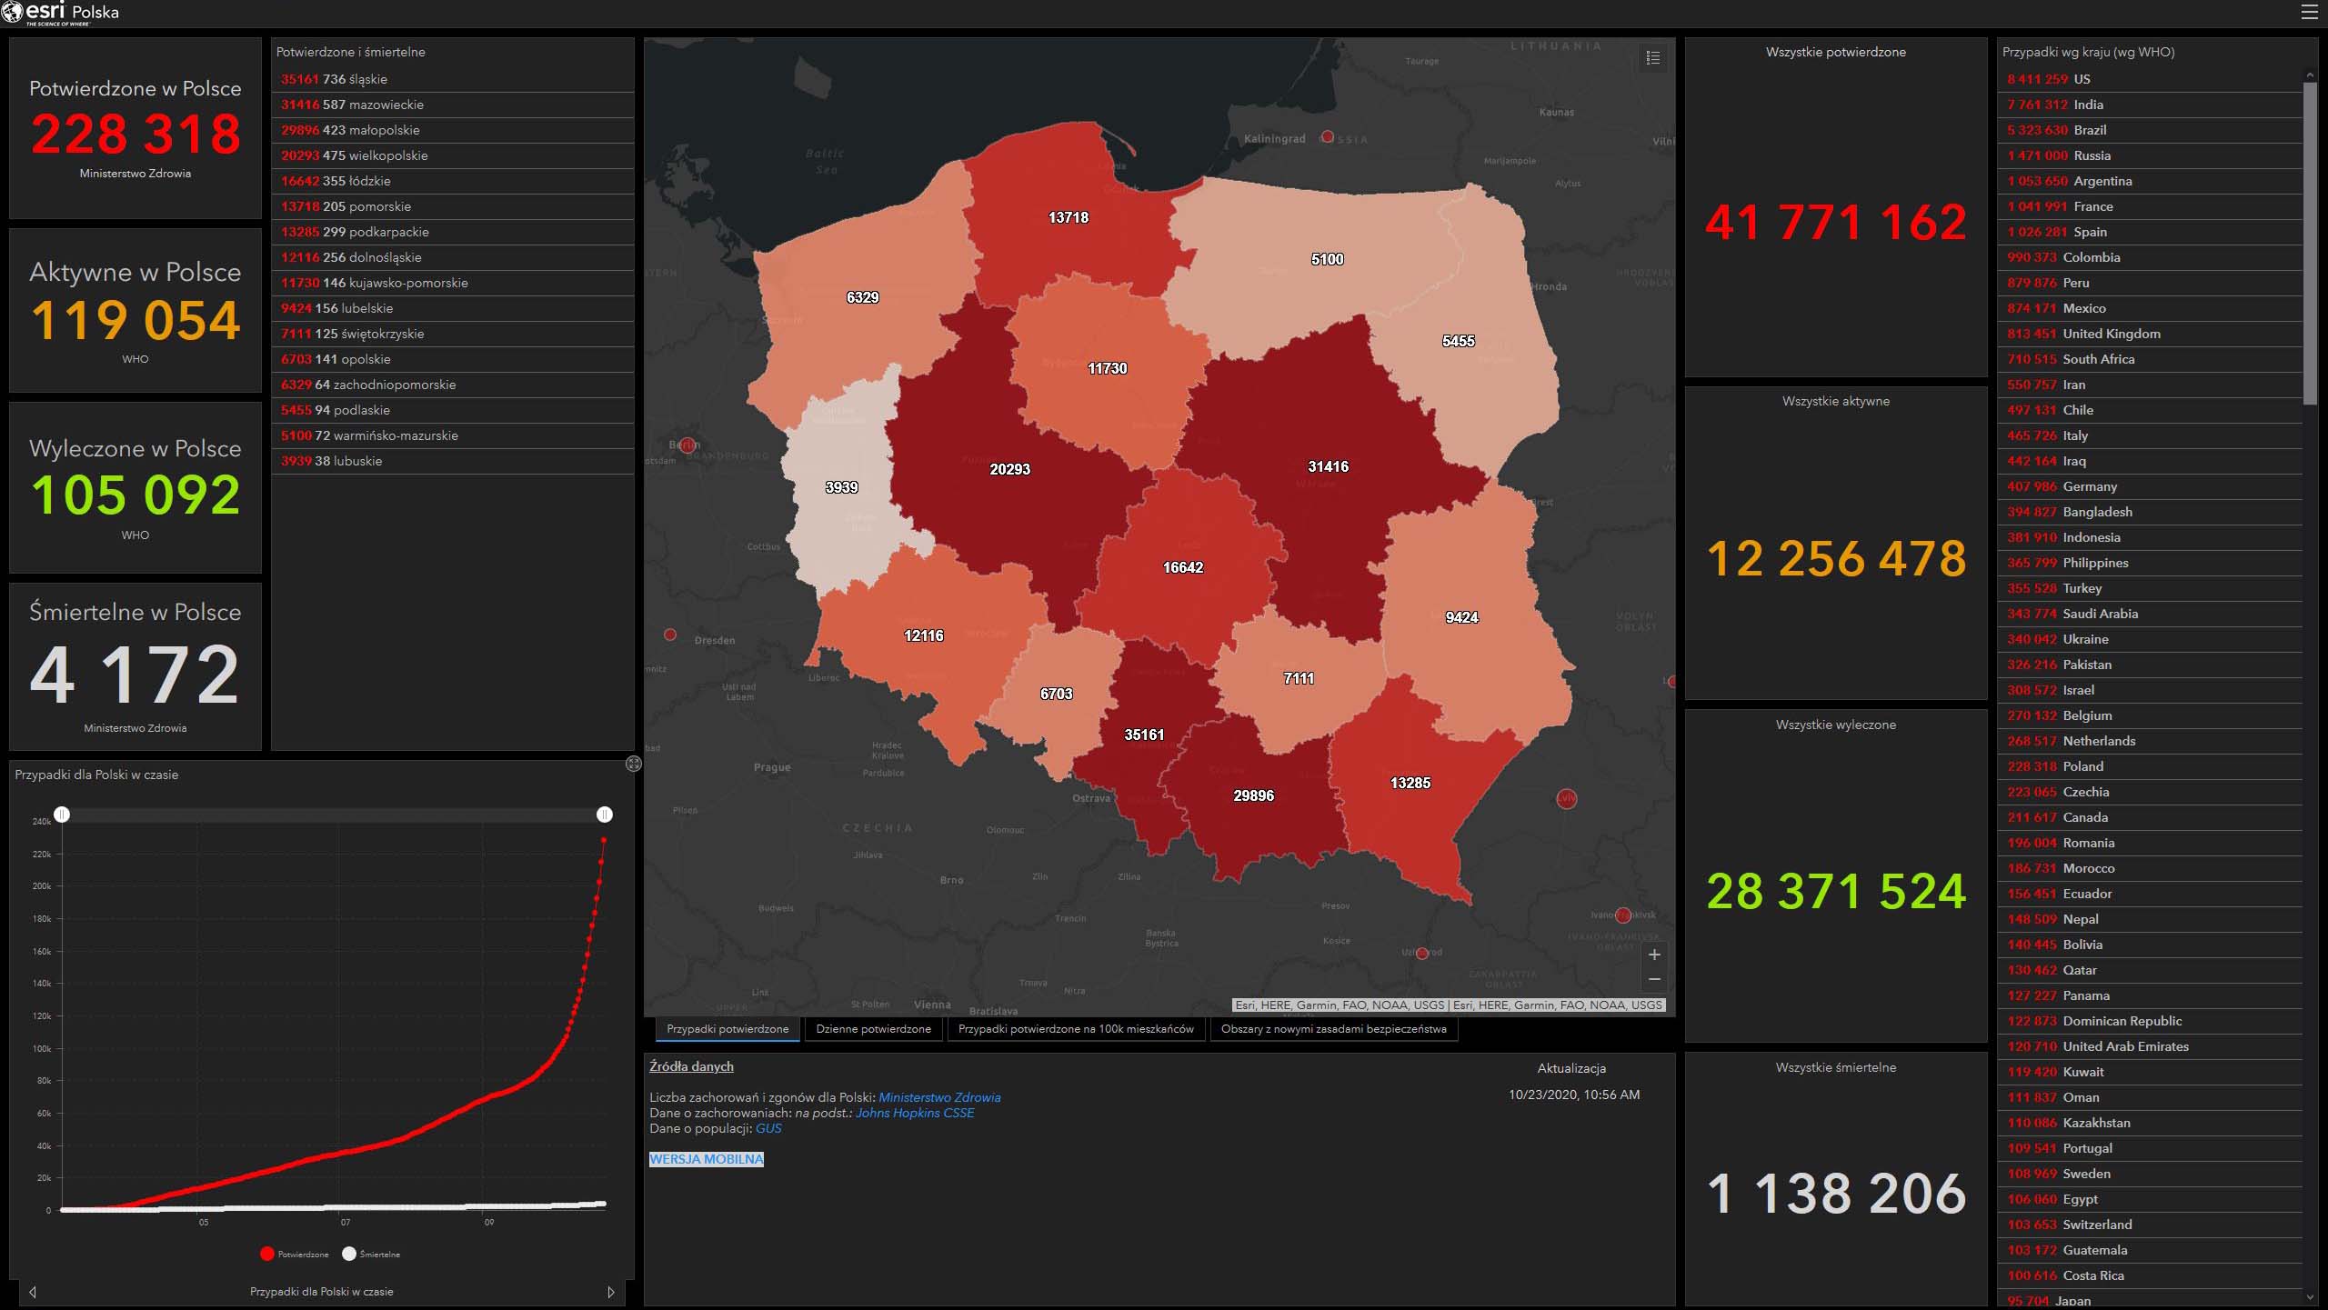Open the hamburger menu at top right
This screenshot has width=2328, height=1310.
[2309, 12]
